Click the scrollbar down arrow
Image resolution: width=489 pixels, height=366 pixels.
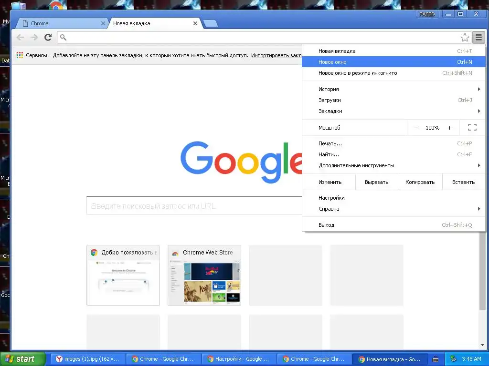(x=482, y=345)
